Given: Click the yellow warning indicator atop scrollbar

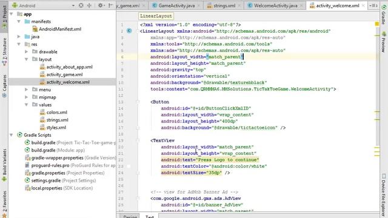Looking at the screenshot, I should 377,24.
